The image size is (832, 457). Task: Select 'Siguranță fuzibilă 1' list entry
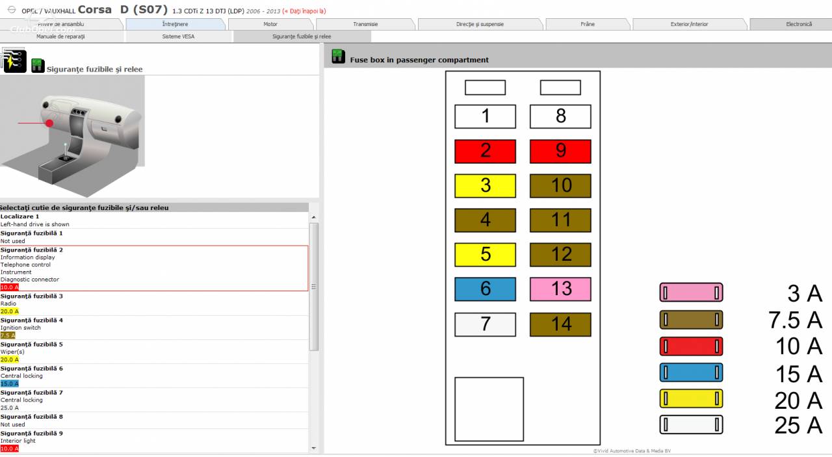154,237
